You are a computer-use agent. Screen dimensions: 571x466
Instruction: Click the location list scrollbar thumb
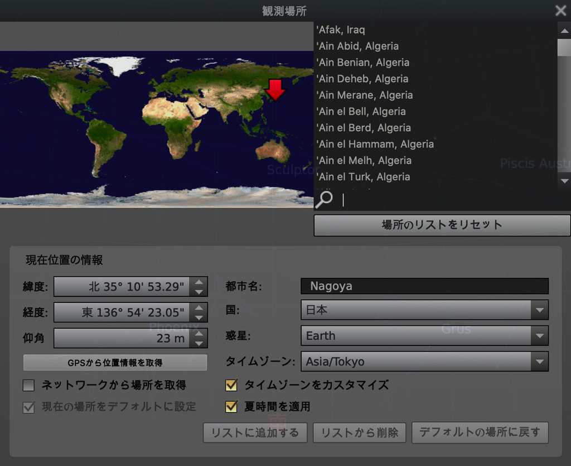point(564,48)
